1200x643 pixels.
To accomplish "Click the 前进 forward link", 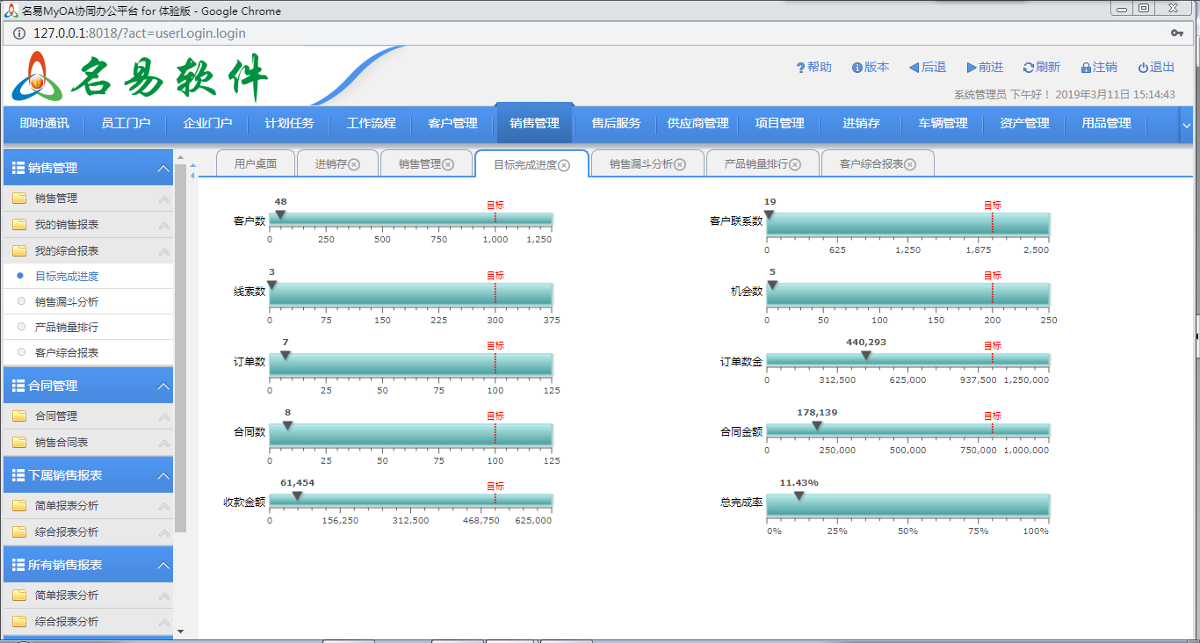I will pos(985,68).
